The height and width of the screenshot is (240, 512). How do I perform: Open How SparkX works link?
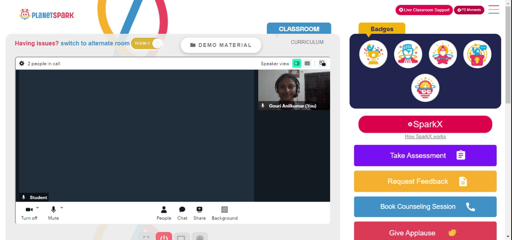point(425,137)
